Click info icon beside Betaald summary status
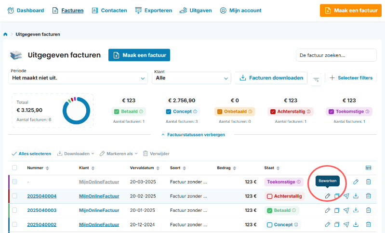 pyautogui.click(x=141, y=112)
